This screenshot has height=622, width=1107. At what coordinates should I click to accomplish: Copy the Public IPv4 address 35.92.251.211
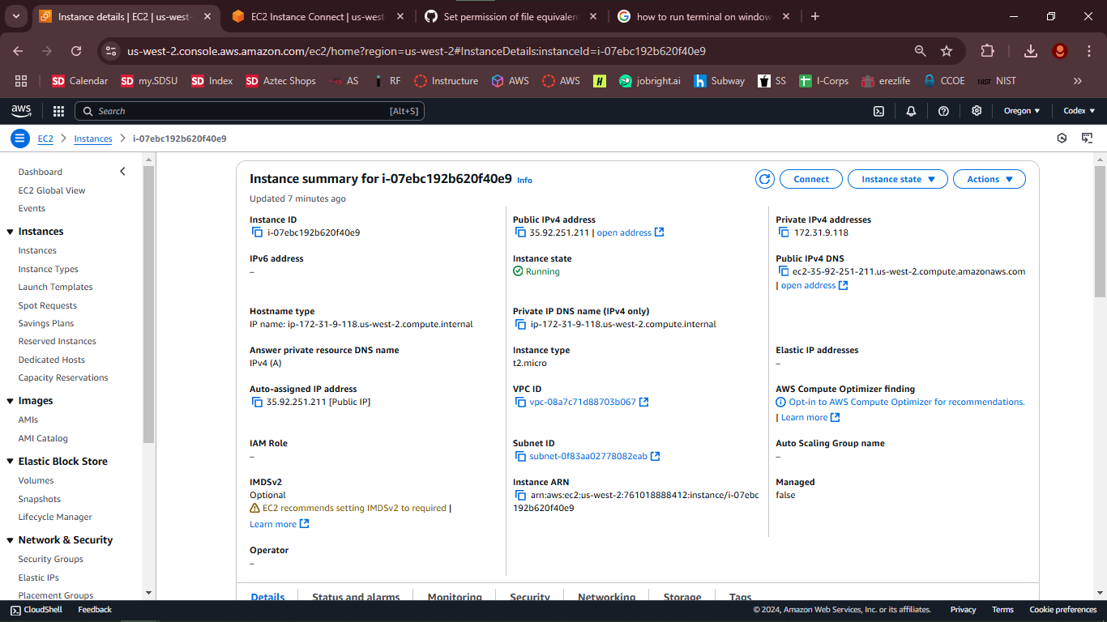(x=521, y=232)
